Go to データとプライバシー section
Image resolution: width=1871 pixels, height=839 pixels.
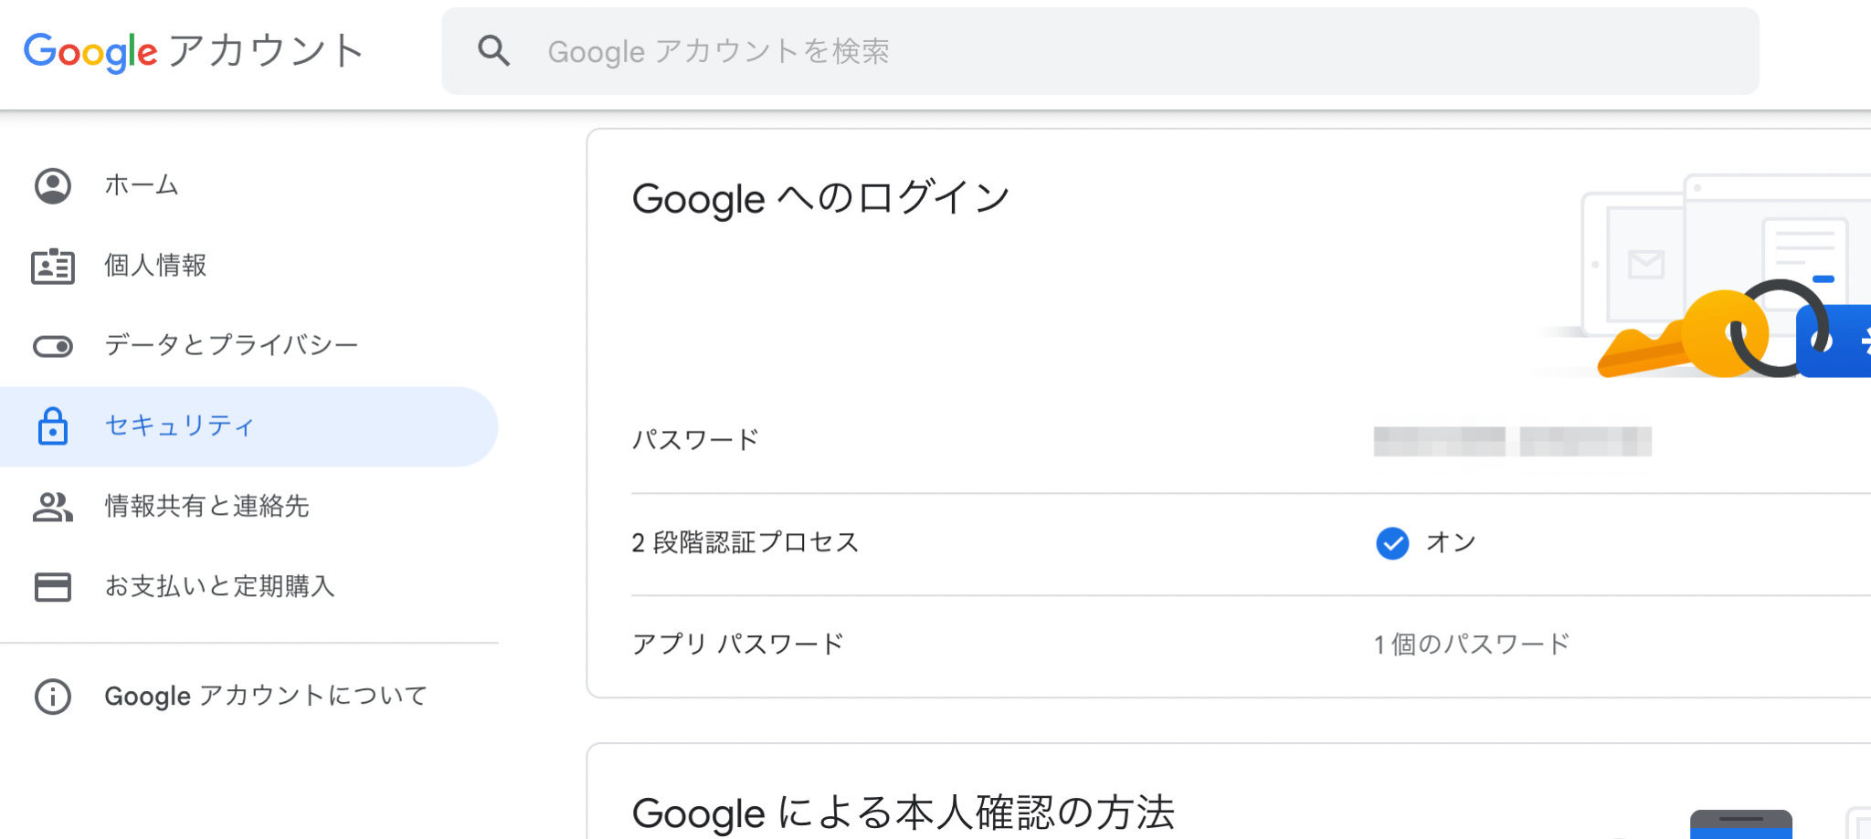[231, 346]
